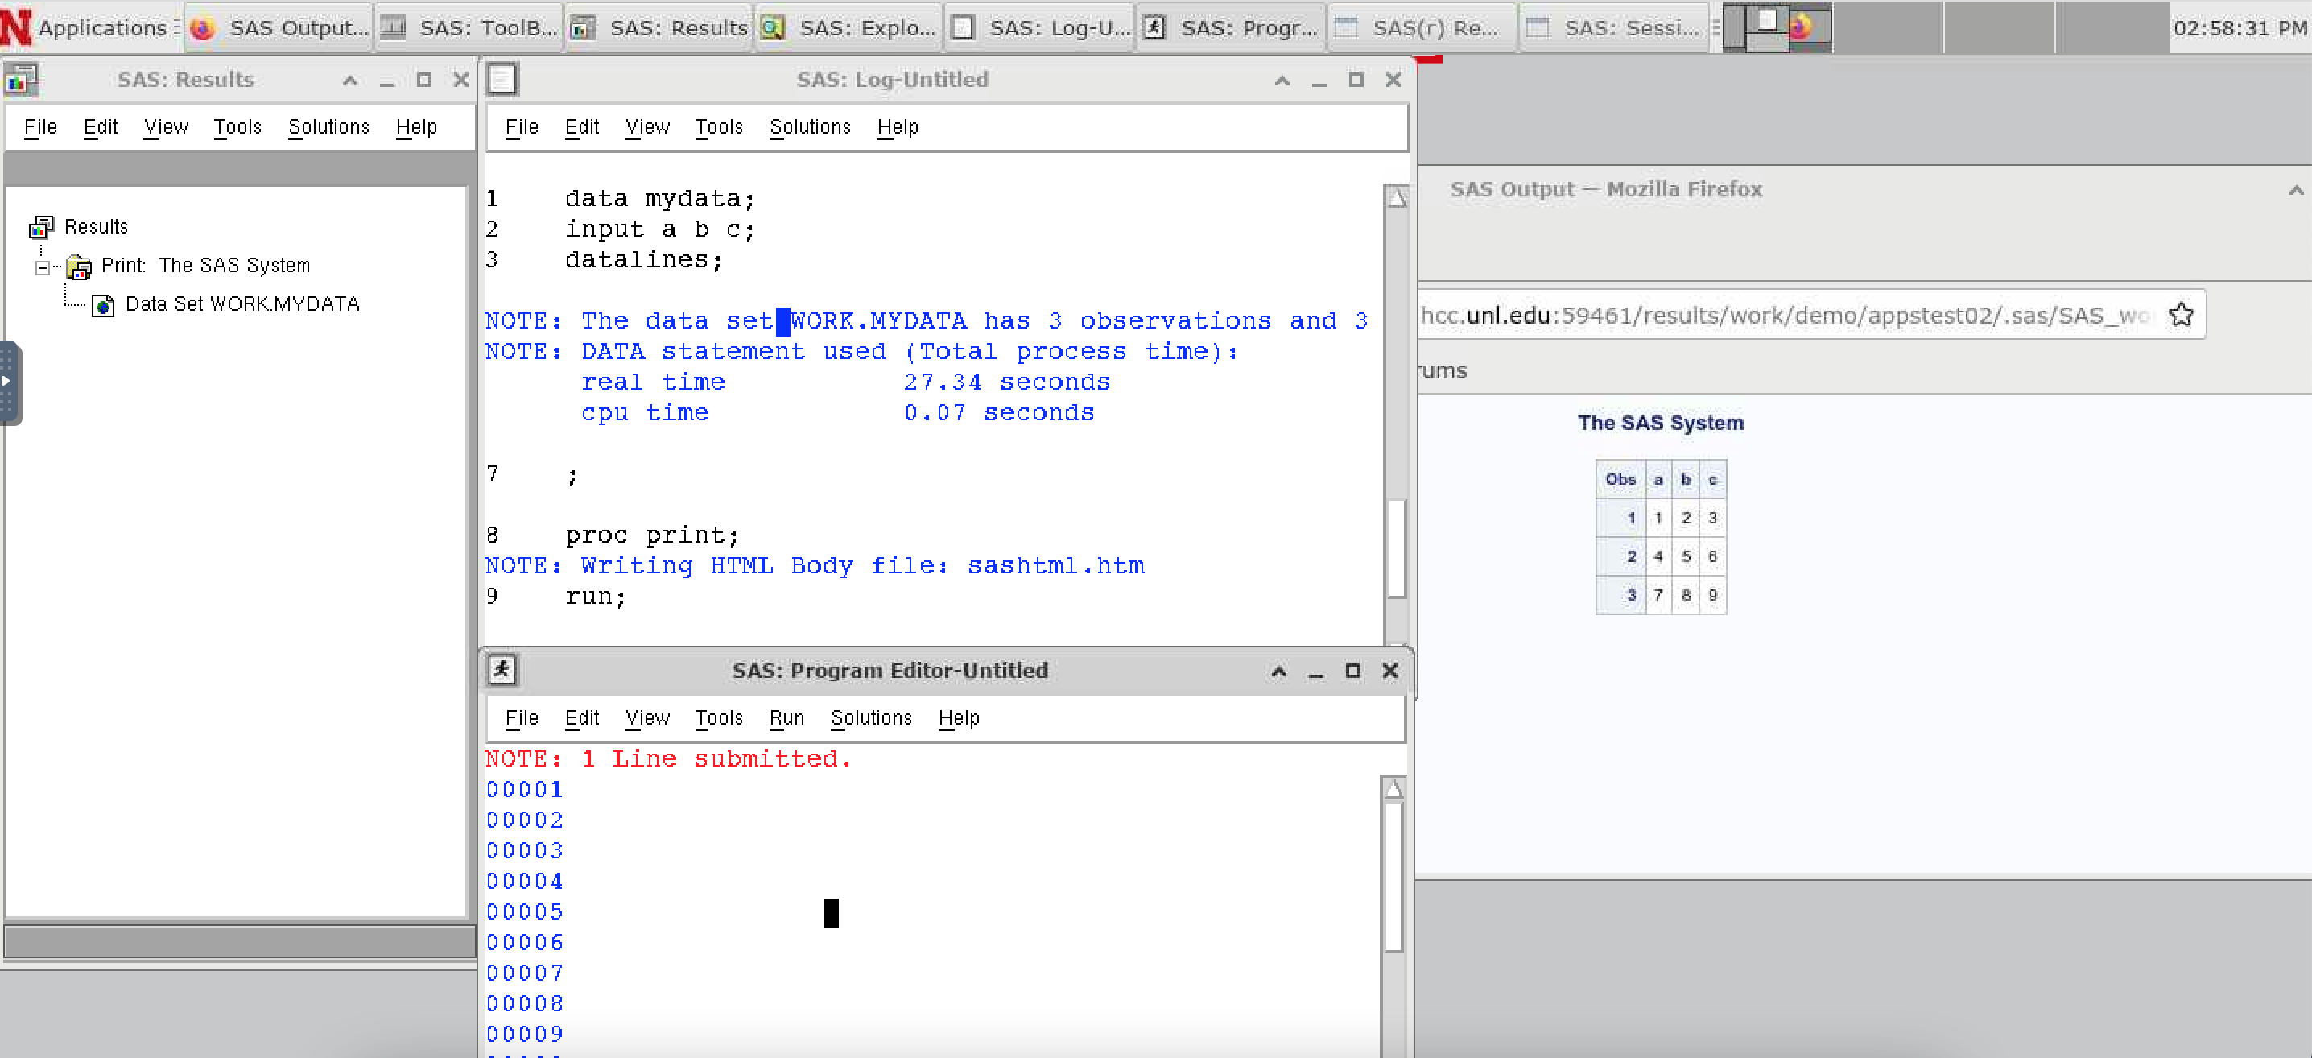The image size is (2312, 1058).
Task: Open Run menu in Program Editor
Action: (786, 718)
